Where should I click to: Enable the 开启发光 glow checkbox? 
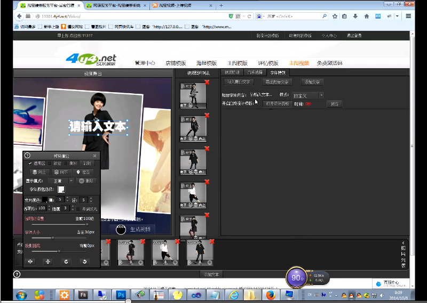[77, 208]
